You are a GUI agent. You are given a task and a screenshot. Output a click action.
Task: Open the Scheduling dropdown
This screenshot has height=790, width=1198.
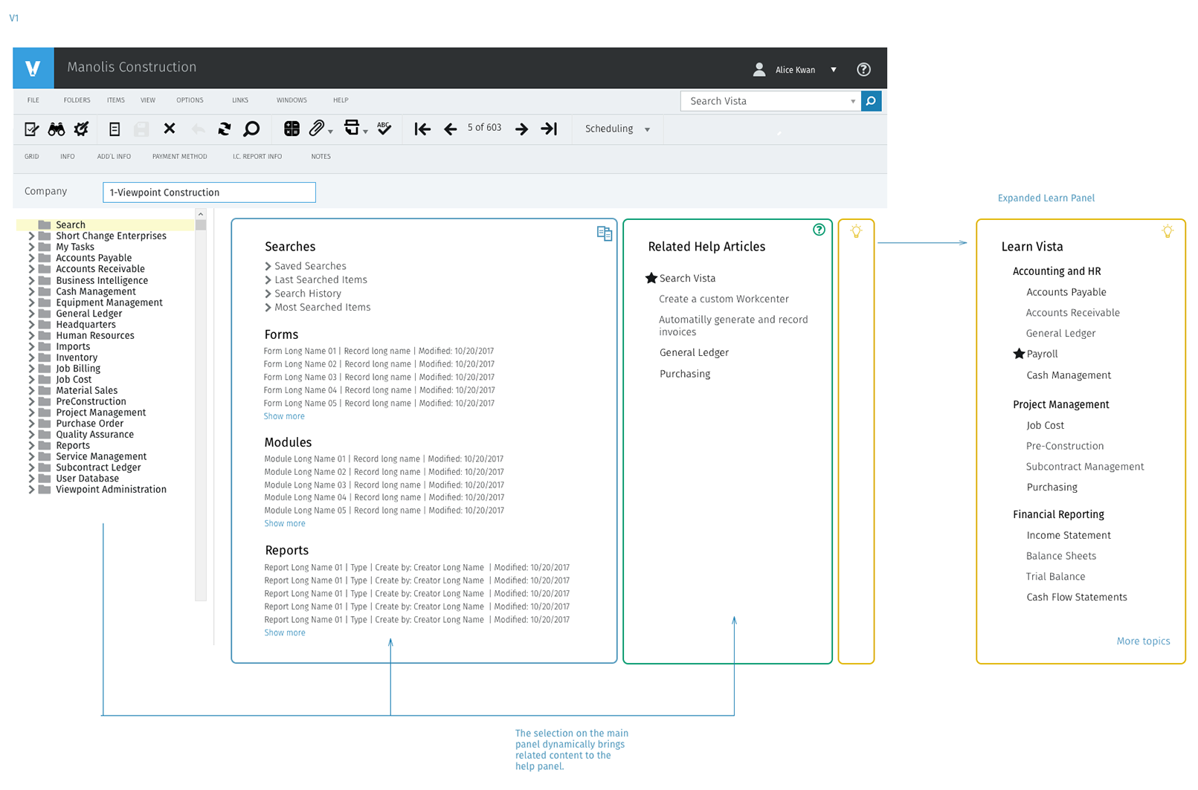click(617, 129)
